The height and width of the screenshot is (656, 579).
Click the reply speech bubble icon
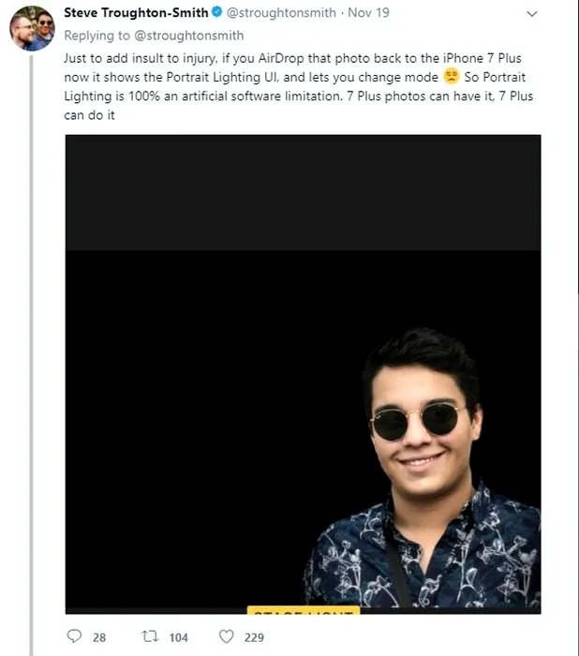[75, 636]
